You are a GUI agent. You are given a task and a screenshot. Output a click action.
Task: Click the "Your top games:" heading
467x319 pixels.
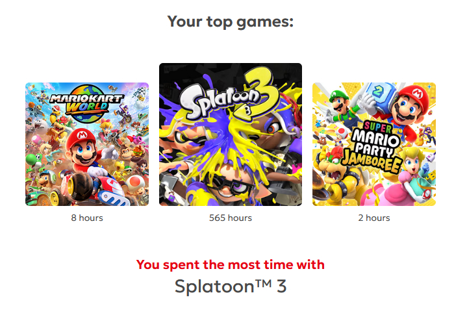pyautogui.click(x=231, y=21)
